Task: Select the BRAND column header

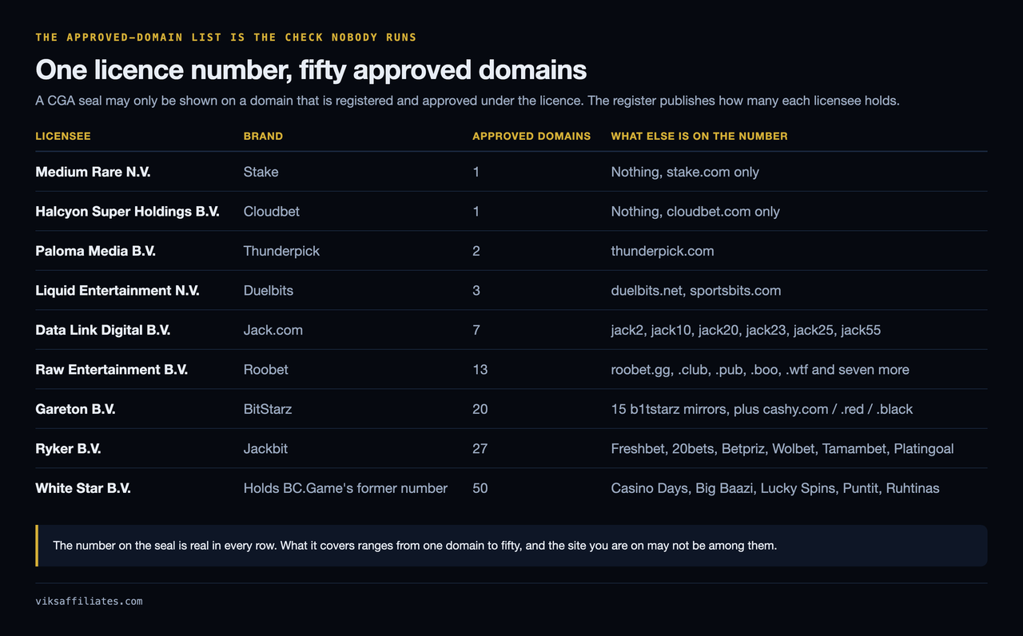Action: [x=263, y=137]
